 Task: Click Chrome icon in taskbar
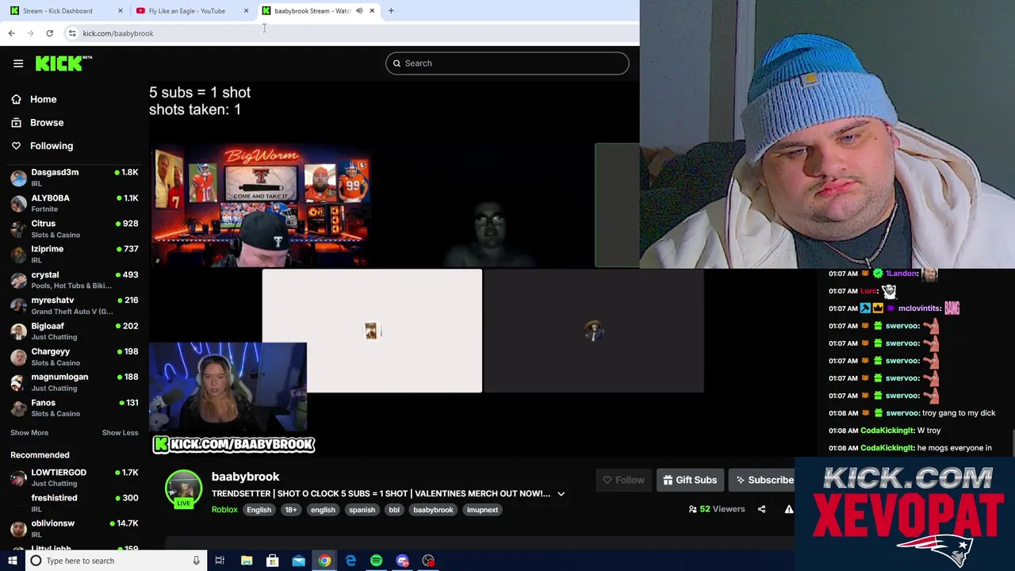coord(324,561)
